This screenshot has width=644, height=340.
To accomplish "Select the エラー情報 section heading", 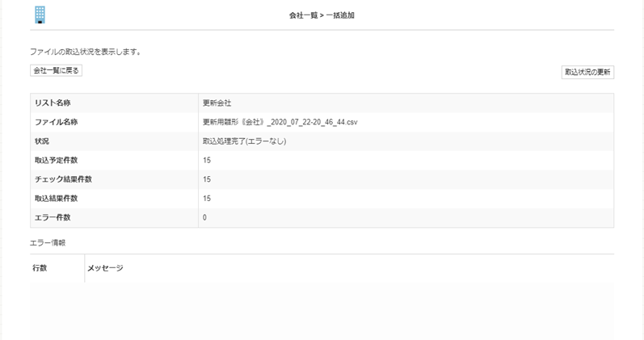I will (x=48, y=242).
